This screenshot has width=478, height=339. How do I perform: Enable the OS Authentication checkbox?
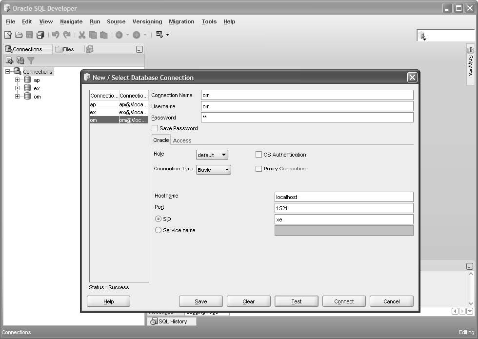click(x=259, y=155)
